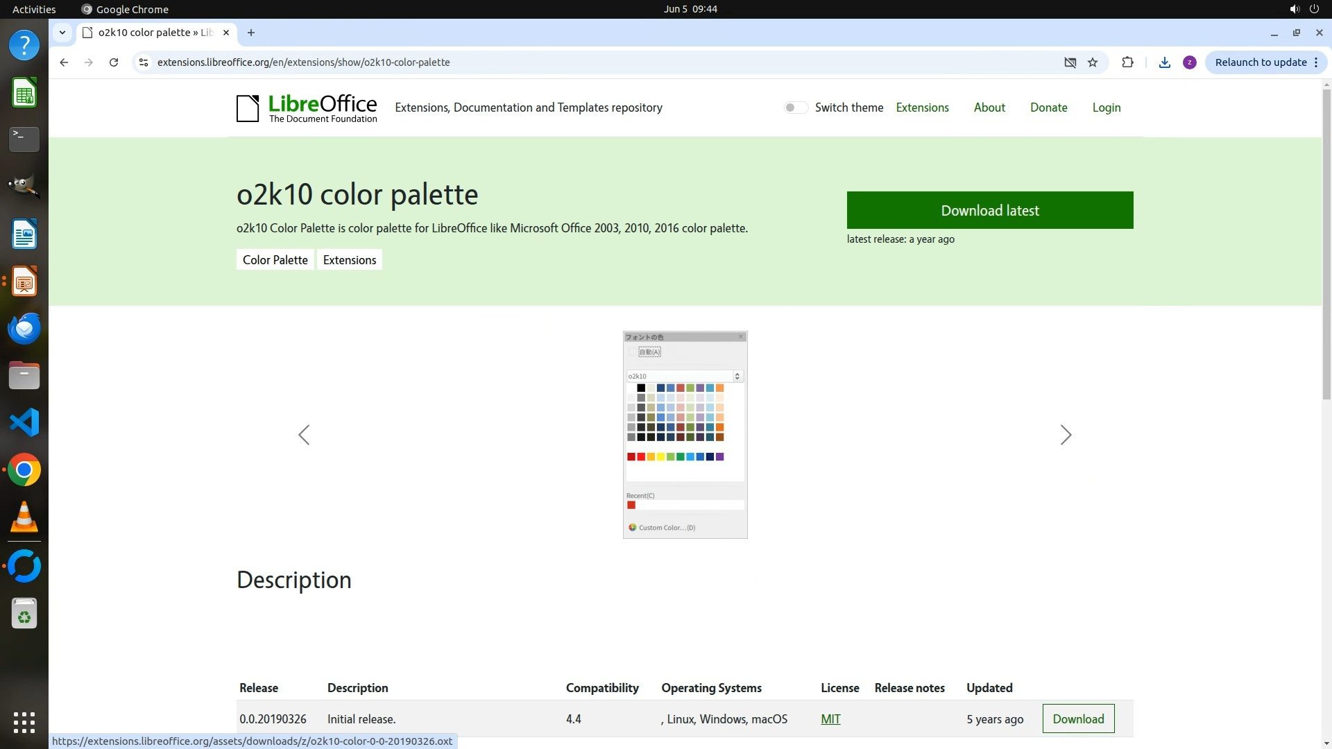The height and width of the screenshot is (749, 1332).
Task: Show previous screenshot with left chevron
Action: click(x=304, y=435)
